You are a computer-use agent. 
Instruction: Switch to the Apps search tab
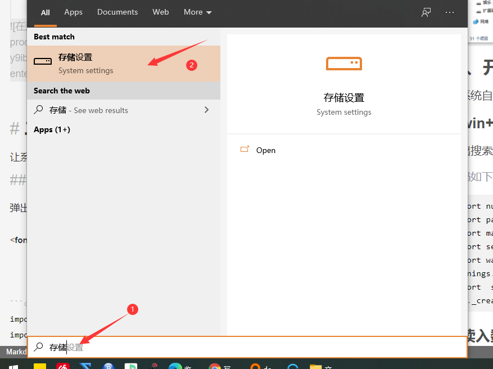pyautogui.click(x=73, y=12)
